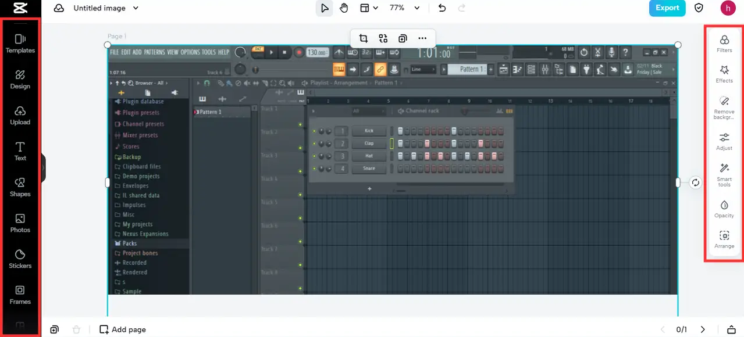Open more options in the floating toolbar
The height and width of the screenshot is (337, 744).
[422, 38]
